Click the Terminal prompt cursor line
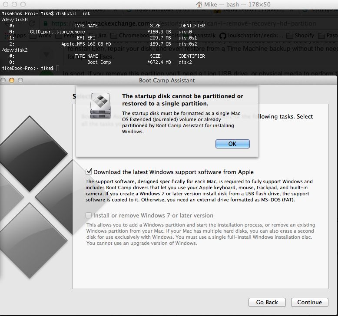The height and width of the screenshot is (316, 338). (30, 68)
